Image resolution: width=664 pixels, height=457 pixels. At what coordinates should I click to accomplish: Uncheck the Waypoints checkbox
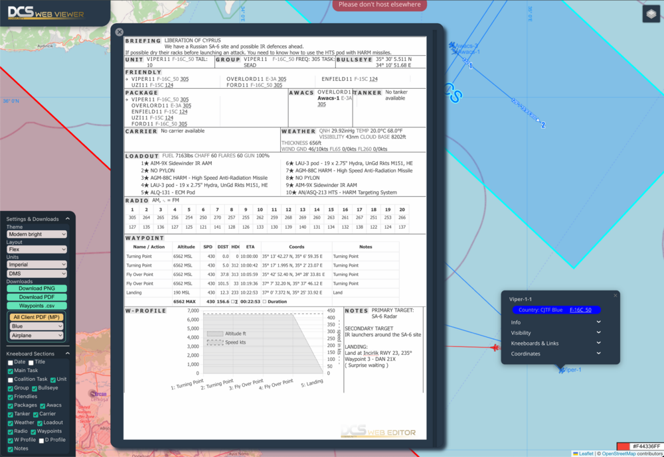[x=33, y=432]
